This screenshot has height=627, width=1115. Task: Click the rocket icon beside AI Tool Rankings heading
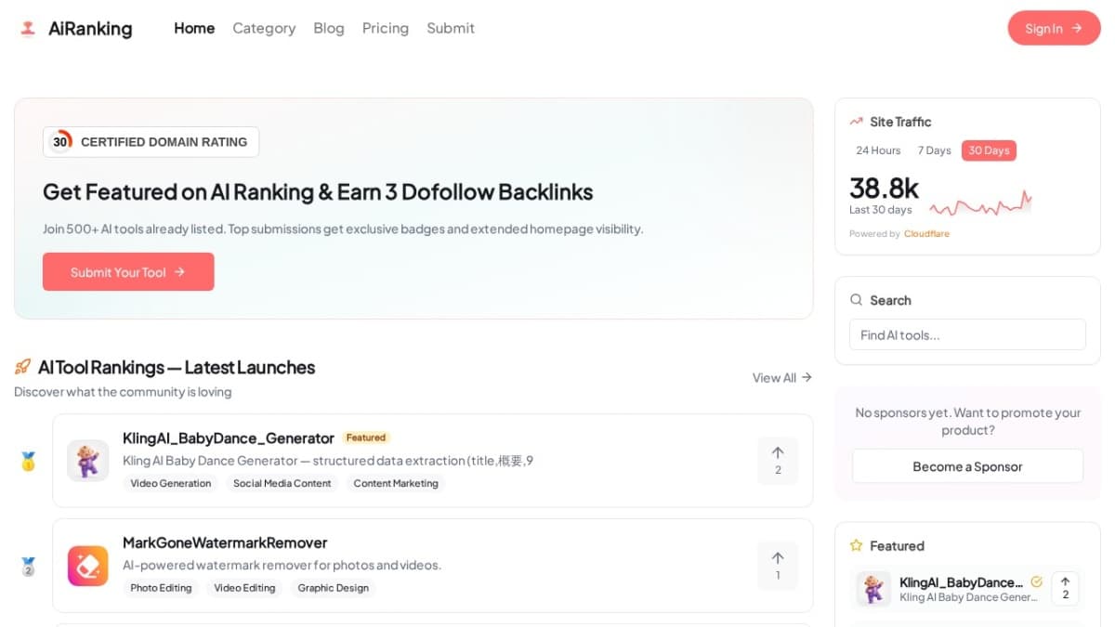[22, 367]
